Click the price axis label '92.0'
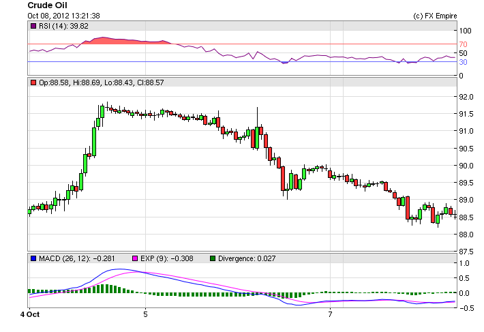Image resolution: width=484 pixels, height=332 pixels. pyautogui.click(x=466, y=97)
